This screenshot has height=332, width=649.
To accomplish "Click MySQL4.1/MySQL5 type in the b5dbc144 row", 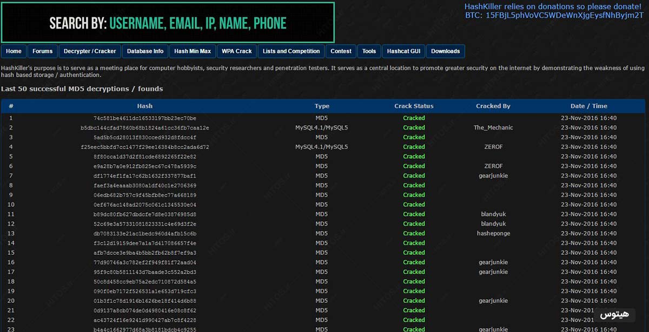I will 322,128.
